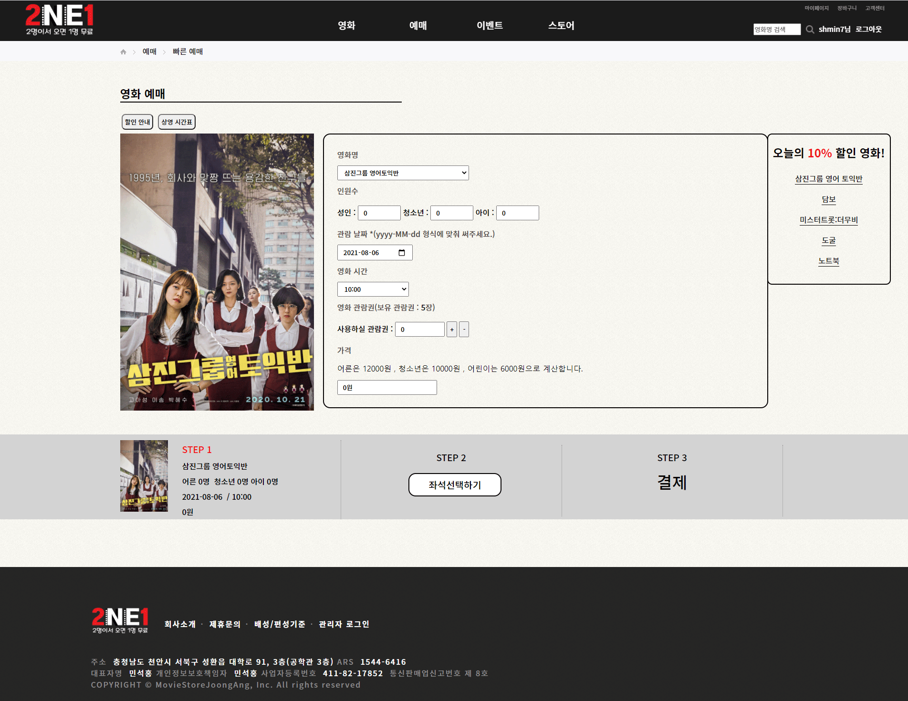
Task: Click the home icon in breadcrumb
Action: (x=123, y=52)
